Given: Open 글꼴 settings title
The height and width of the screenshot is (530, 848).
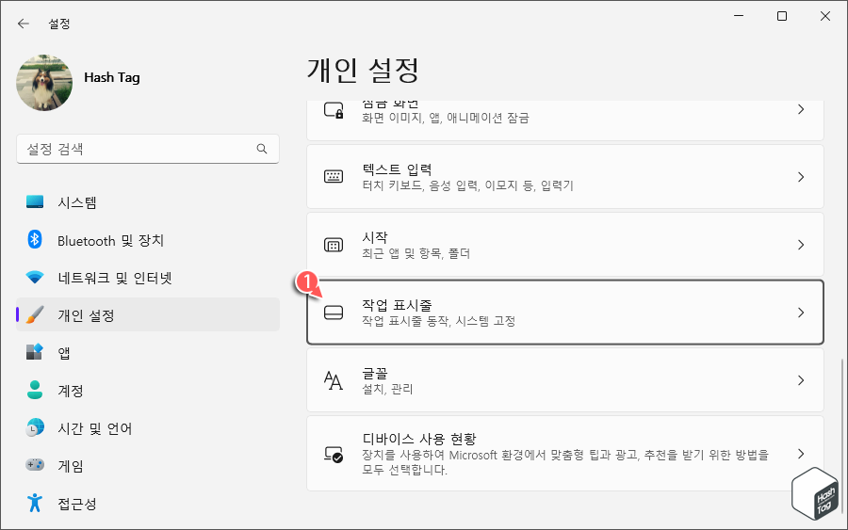Looking at the screenshot, I should 375,374.
